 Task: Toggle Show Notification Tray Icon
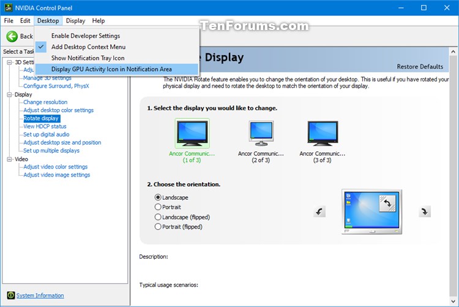(x=117, y=58)
